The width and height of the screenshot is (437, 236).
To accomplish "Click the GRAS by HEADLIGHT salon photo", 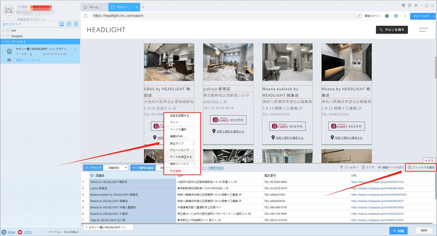I will click(x=169, y=62).
